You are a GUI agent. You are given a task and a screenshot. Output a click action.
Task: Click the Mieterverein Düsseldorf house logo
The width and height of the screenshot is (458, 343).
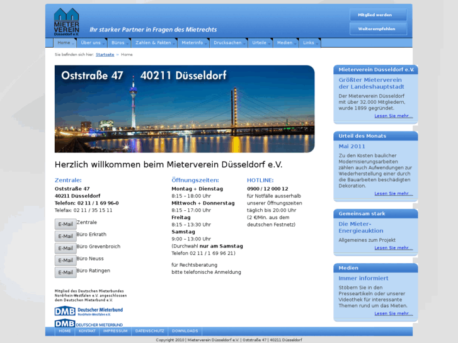(x=66, y=22)
